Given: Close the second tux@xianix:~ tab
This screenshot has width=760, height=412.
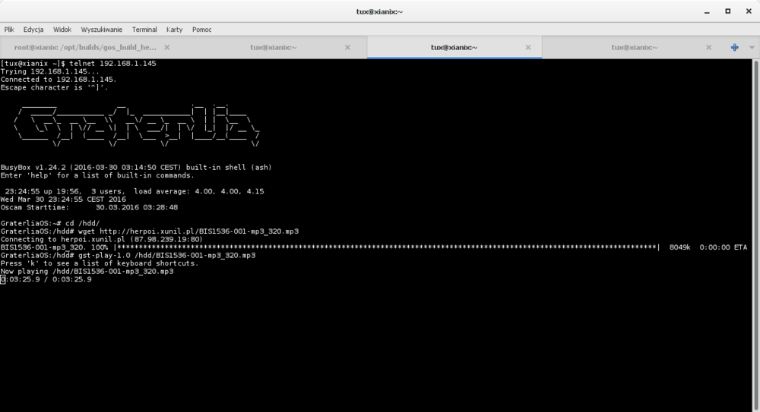Looking at the screenshot, I should (347, 47).
